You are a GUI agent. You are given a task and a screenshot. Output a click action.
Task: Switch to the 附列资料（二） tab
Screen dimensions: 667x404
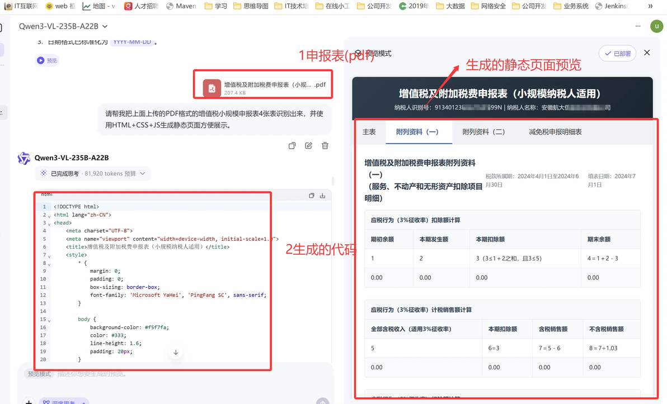(x=483, y=132)
